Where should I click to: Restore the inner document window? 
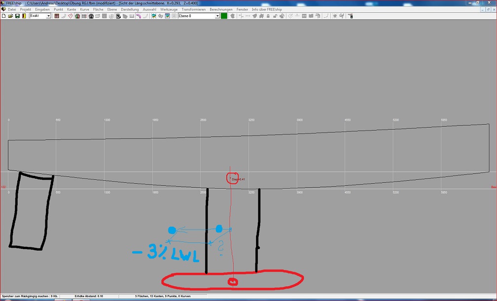tap(488, 9)
